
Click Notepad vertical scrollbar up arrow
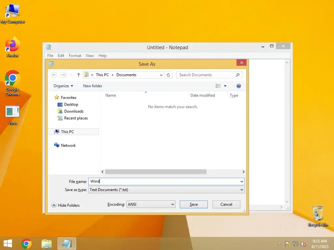[x=287, y=62]
